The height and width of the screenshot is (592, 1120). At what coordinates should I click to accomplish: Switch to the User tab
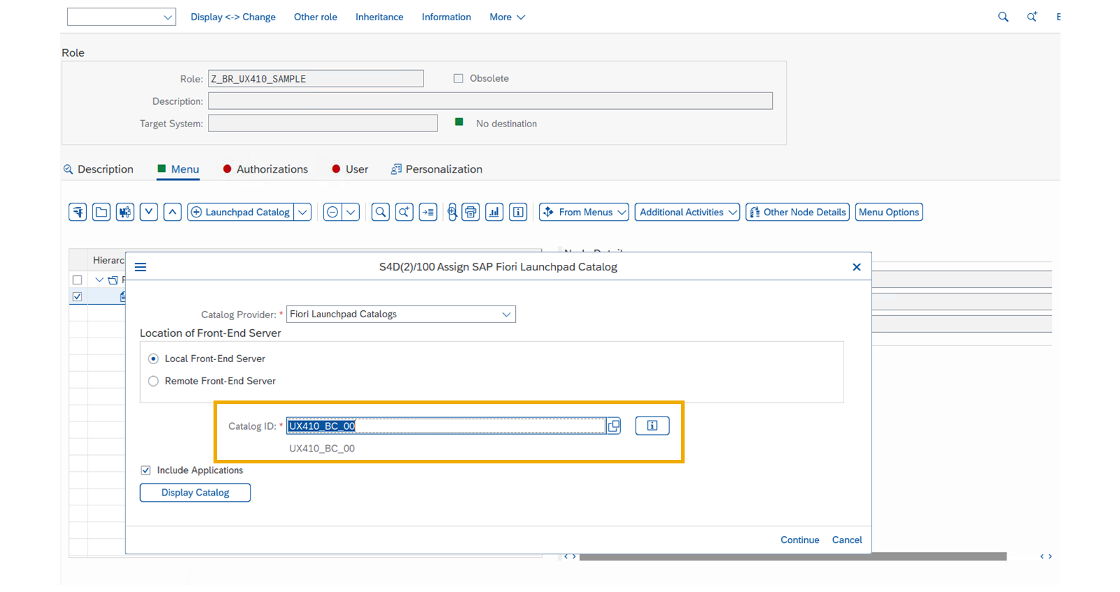click(x=350, y=169)
